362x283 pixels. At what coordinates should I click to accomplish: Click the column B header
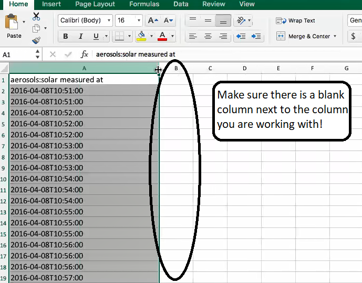click(x=176, y=68)
